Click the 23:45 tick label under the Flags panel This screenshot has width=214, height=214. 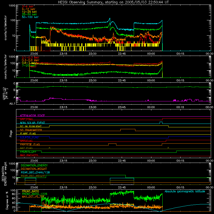122,161
